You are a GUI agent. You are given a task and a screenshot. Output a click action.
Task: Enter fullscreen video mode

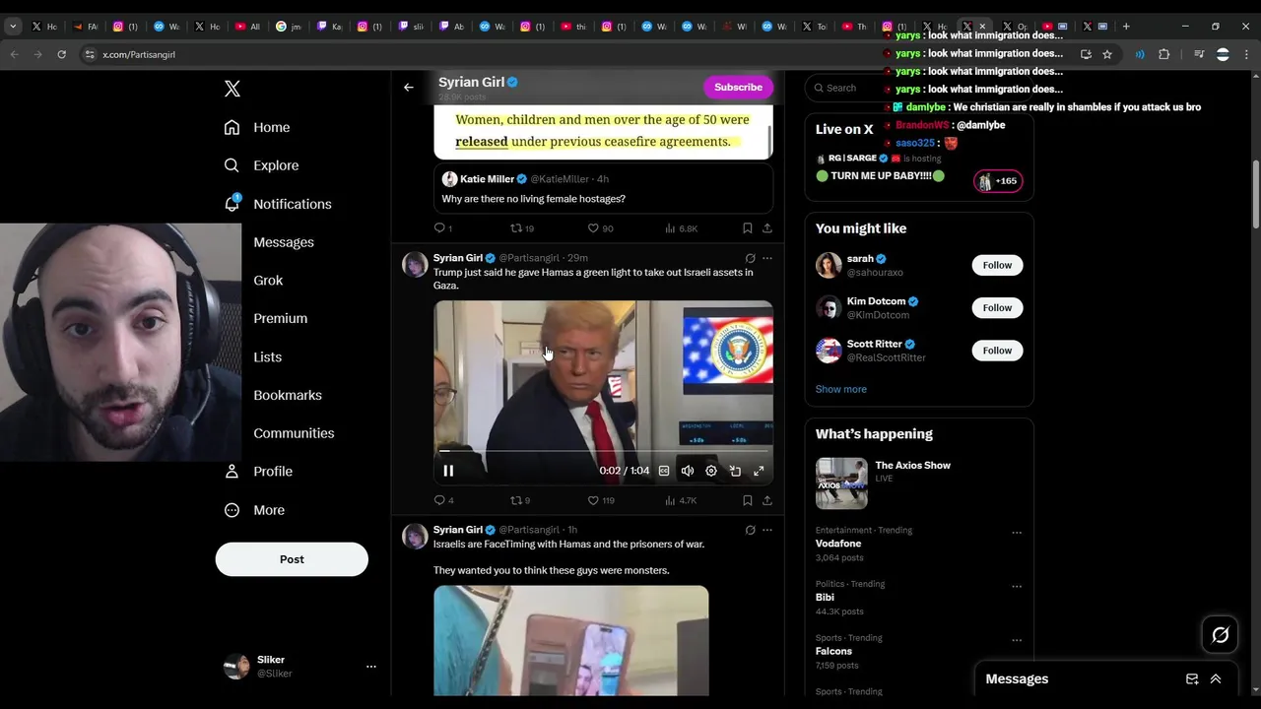coord(759,471)
